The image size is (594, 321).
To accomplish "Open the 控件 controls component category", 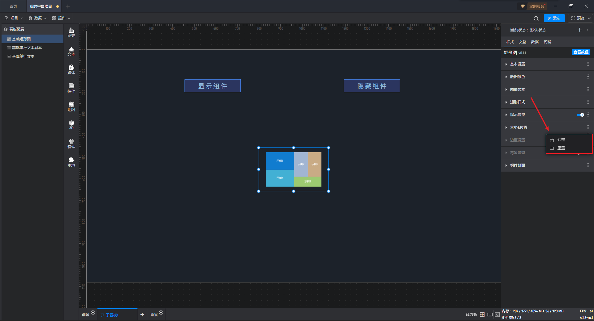I will (x=71, y=88).
